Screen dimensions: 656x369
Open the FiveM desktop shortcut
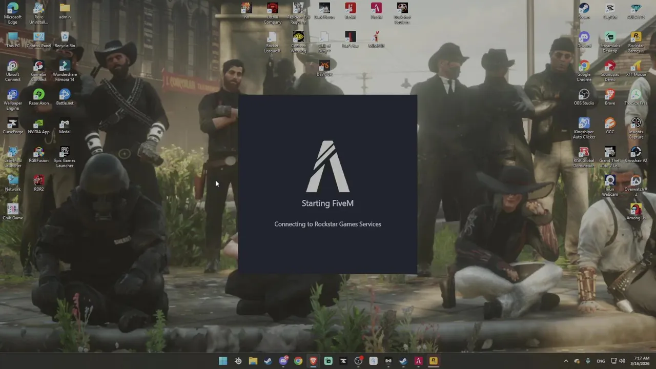point(376,11)
